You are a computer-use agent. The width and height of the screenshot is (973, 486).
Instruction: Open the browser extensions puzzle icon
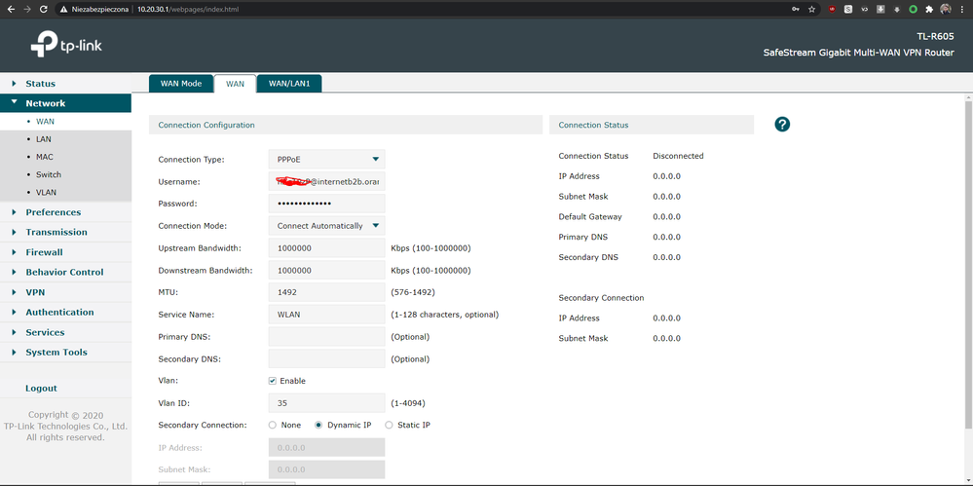click(929, 9)
